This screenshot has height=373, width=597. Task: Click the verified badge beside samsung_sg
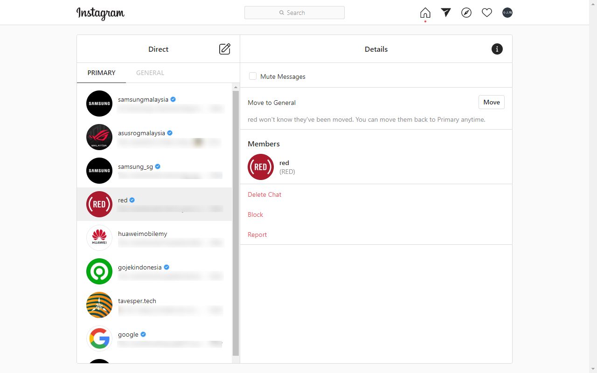pyautogui.click(x=158, y=166)
